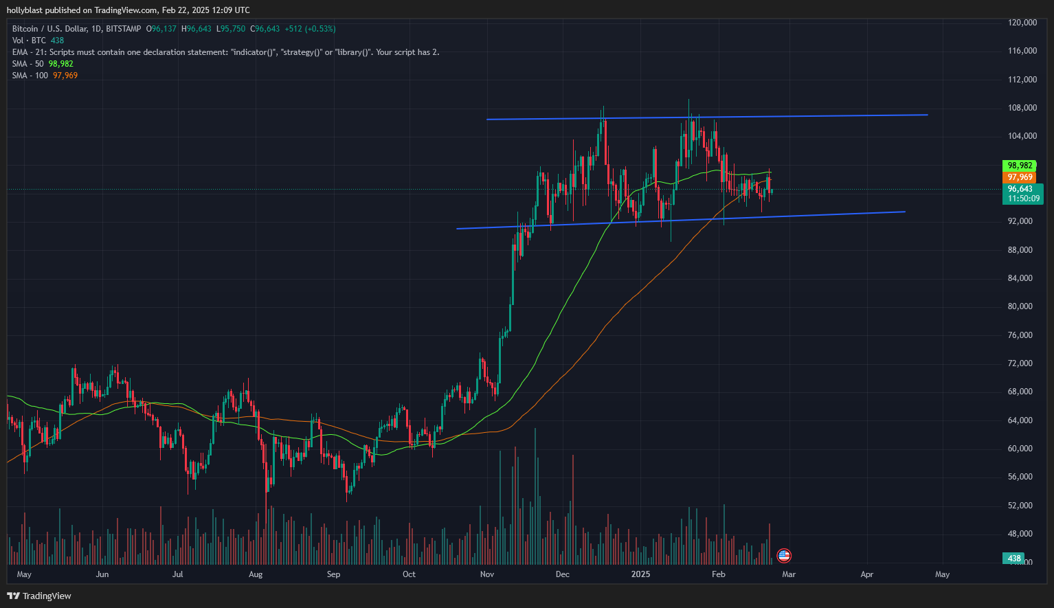Click the green 98,982 price tag
This screenshot has width=1054, height=608.
pos(1021,165)
